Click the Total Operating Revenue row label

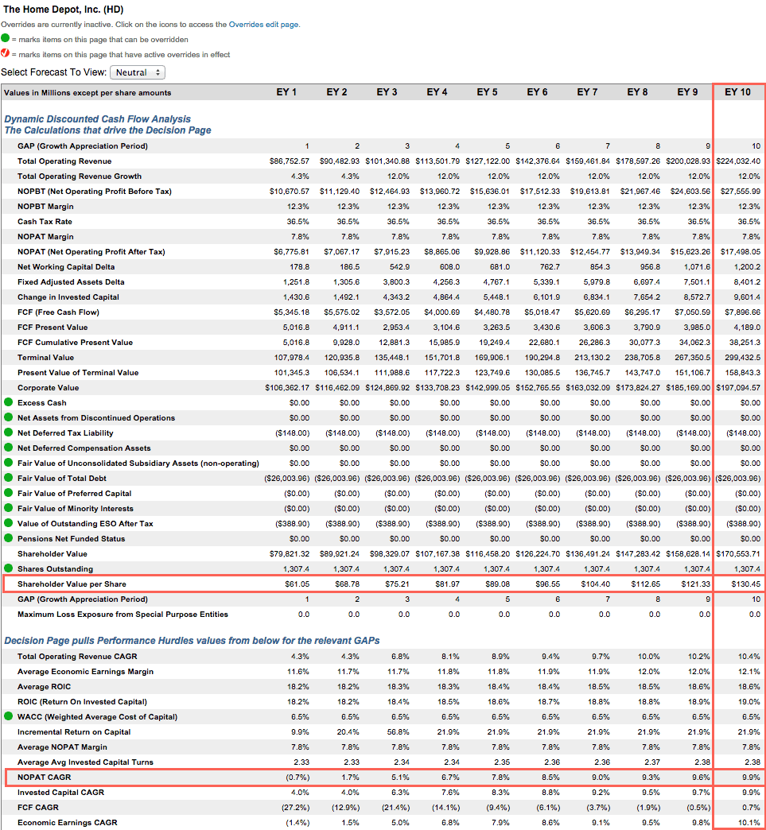point(64,161)
